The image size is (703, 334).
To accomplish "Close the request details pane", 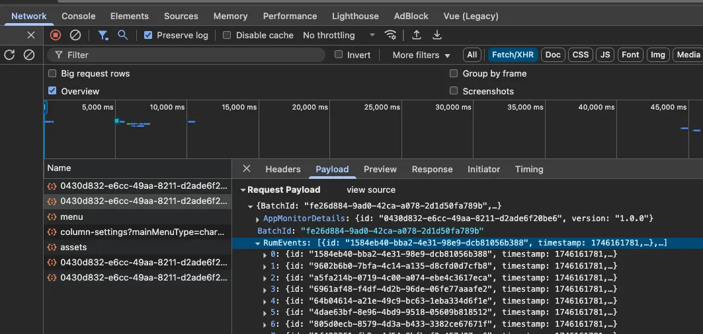I will pos(247,169).
